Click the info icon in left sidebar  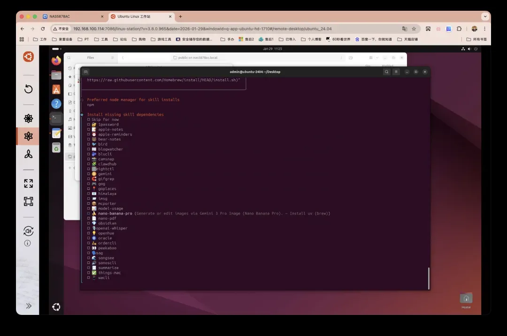click(x=28, y=243)
